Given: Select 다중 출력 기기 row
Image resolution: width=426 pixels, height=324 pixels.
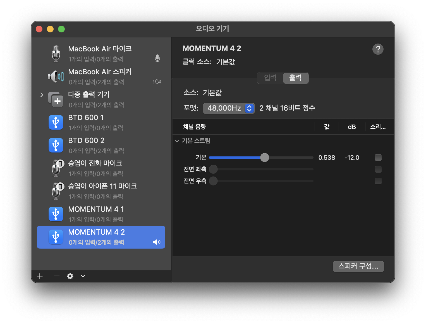Looking at the screenshot, I should point(101,99).
